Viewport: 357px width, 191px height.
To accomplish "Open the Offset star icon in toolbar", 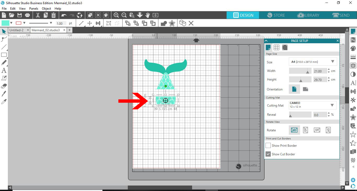I will [172, 23].
